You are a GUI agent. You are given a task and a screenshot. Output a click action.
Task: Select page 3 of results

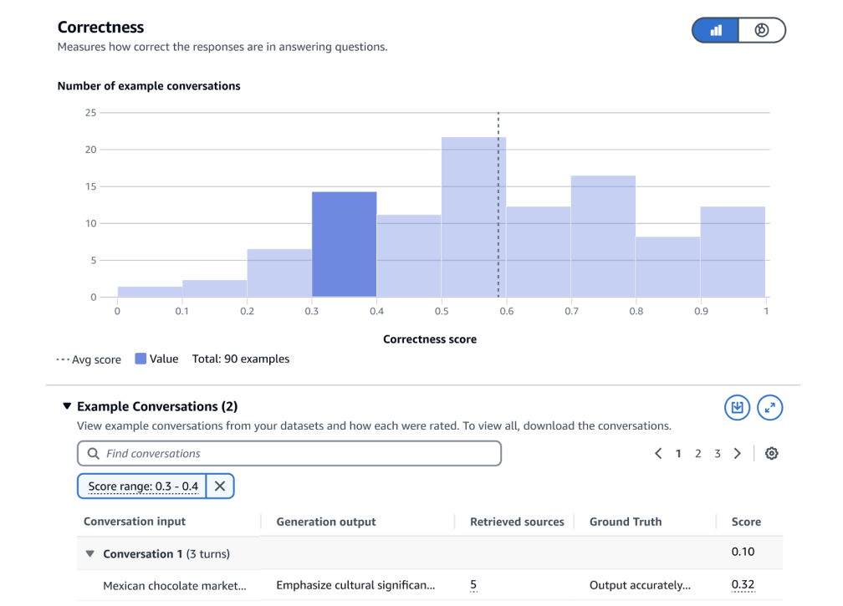tap(718, 453)
